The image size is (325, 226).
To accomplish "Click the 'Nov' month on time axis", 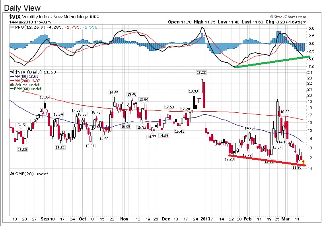I will tap(125, 219).
